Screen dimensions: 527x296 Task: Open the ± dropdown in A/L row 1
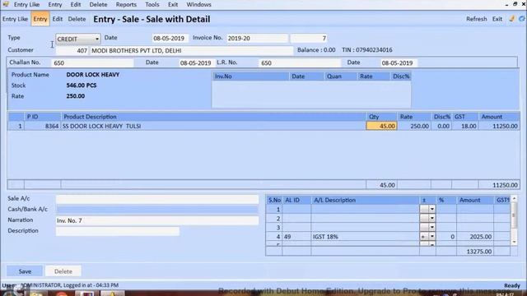431,209
